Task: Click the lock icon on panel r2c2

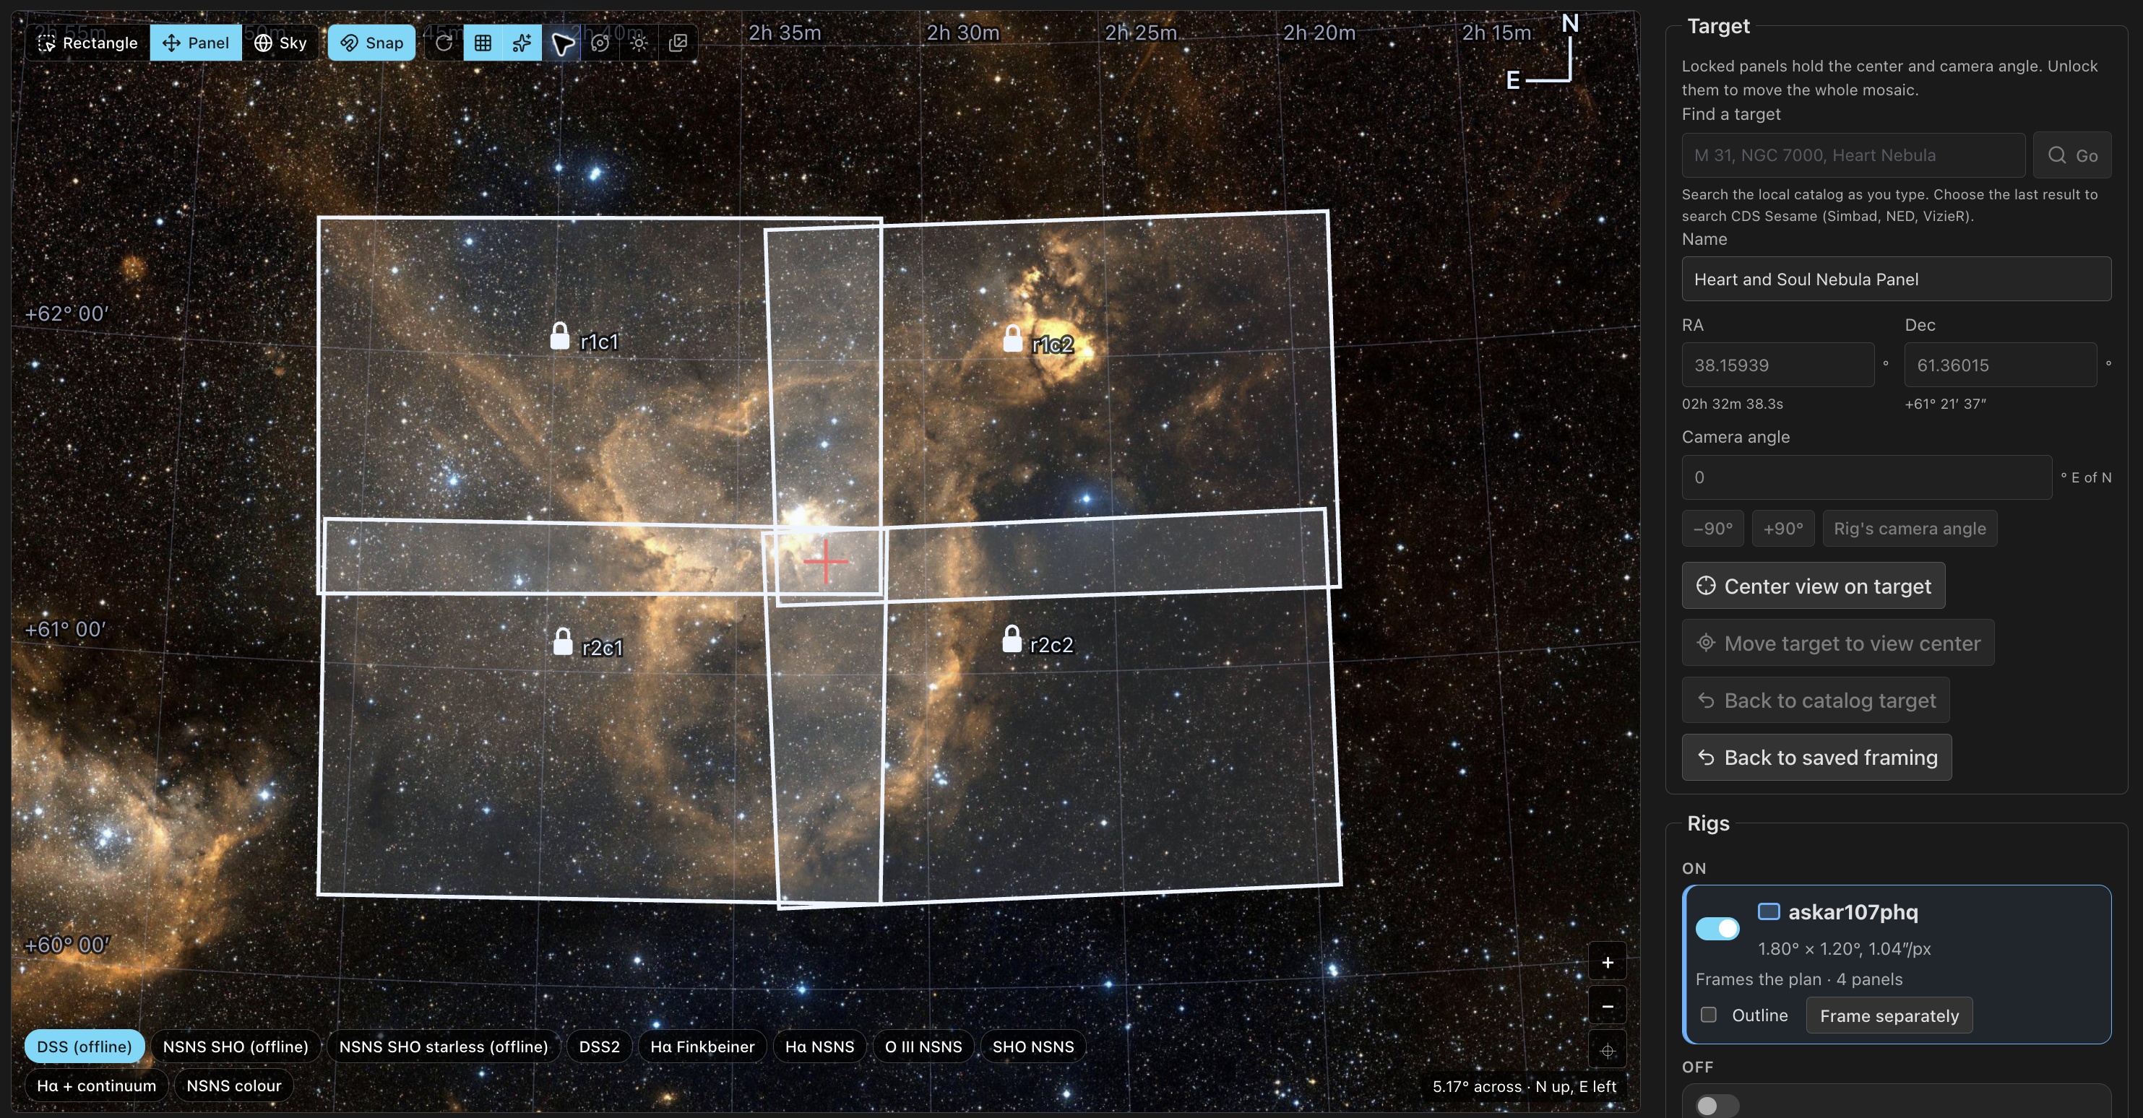Action: click(x=1012, y=639)
